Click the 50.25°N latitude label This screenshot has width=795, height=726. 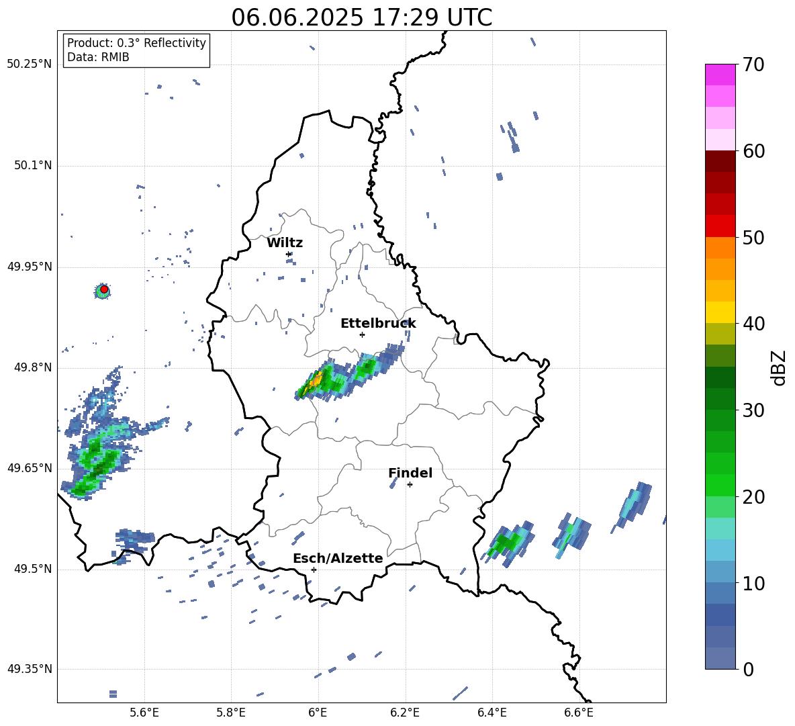point(30,64)
